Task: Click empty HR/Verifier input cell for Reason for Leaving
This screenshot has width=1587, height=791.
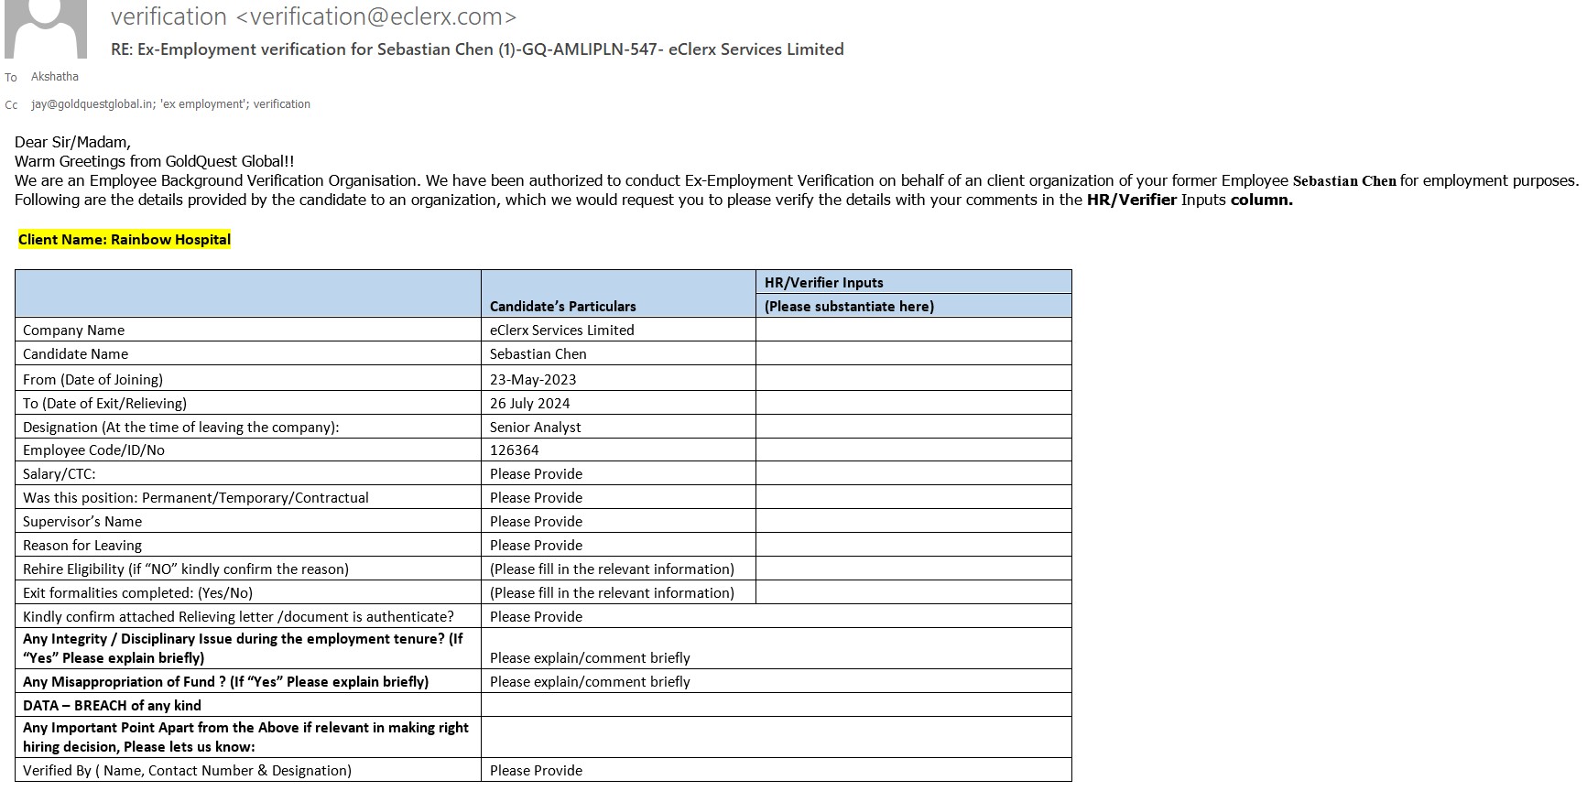Action: coord(914,545)
